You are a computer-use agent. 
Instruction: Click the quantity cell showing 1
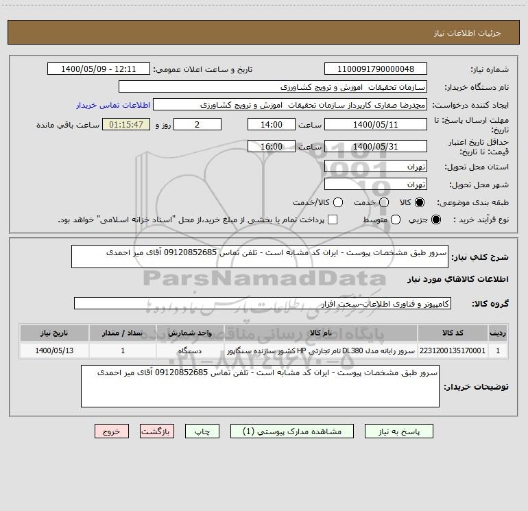[123, 350]
